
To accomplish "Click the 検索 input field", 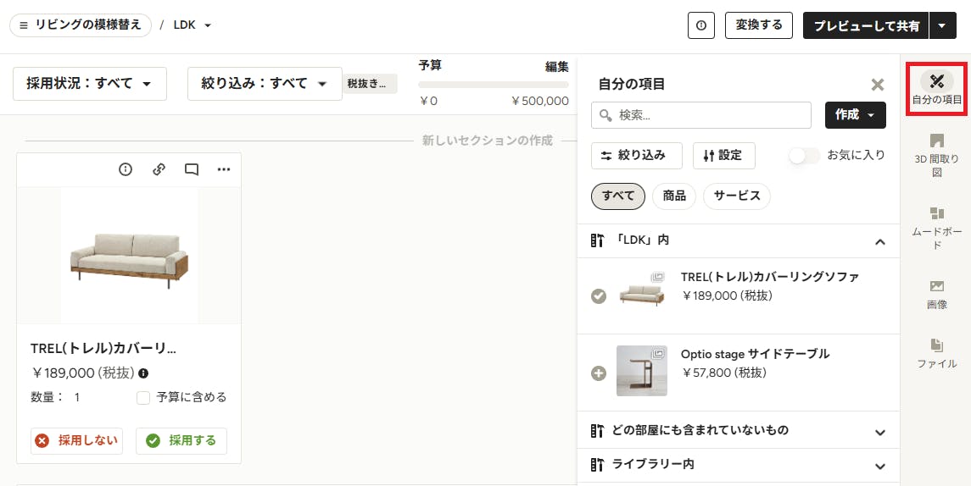I will (x=701, y=115).
